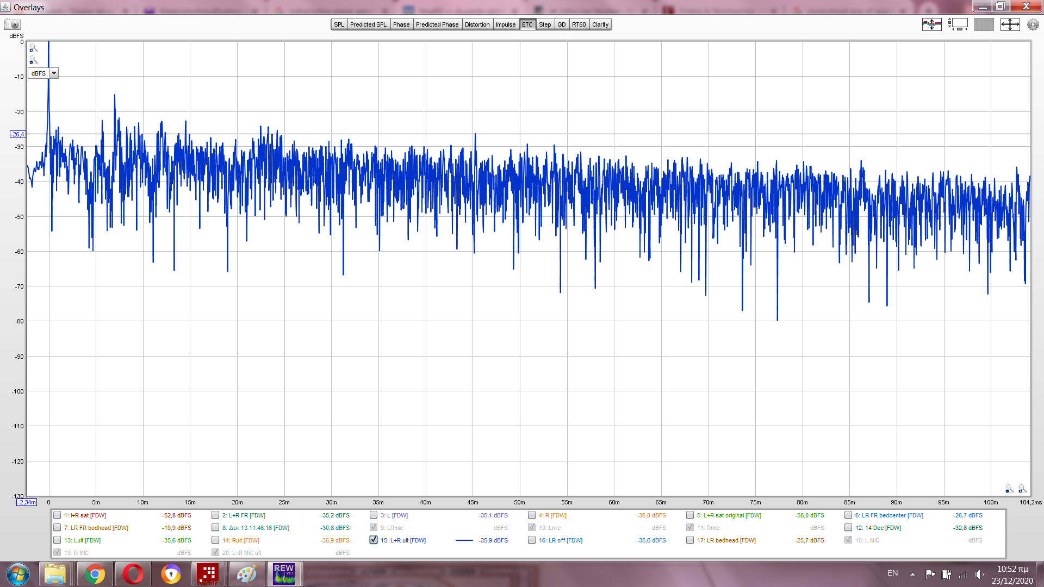Enable trace 4: R [FDW]
This screenshot has width=1044, height=587.
pos(532,515)
